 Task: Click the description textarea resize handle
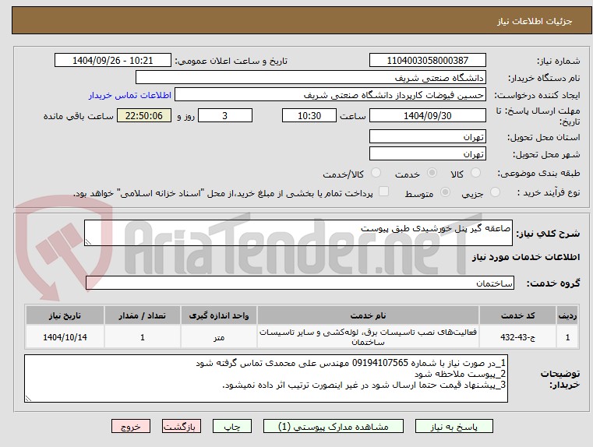88,242
